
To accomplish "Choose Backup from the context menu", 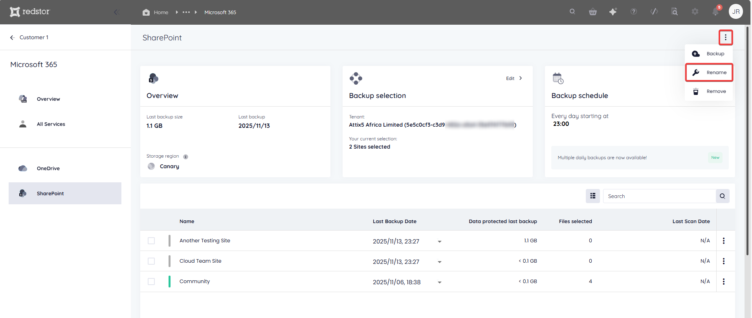I will click(709, 54).
